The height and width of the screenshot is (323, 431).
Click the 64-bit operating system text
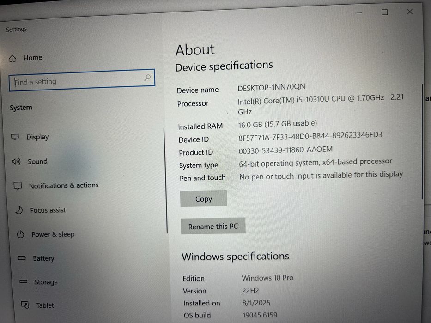315,162
